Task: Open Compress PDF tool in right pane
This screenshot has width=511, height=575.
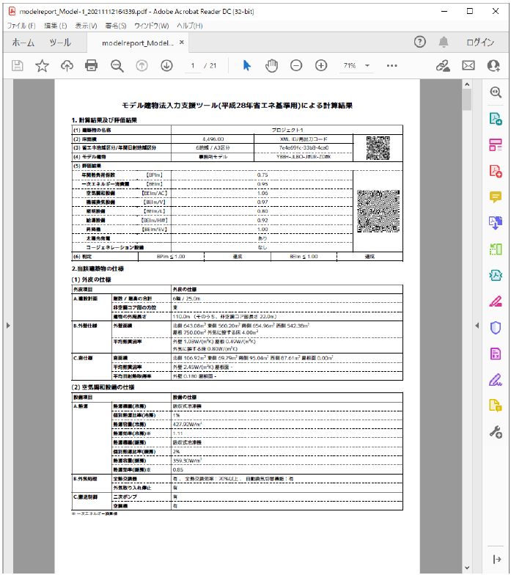Action: (x=496, y=276)
